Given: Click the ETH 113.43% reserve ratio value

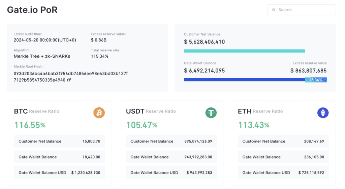Looking at the screenshot, I should coord(254,125).
